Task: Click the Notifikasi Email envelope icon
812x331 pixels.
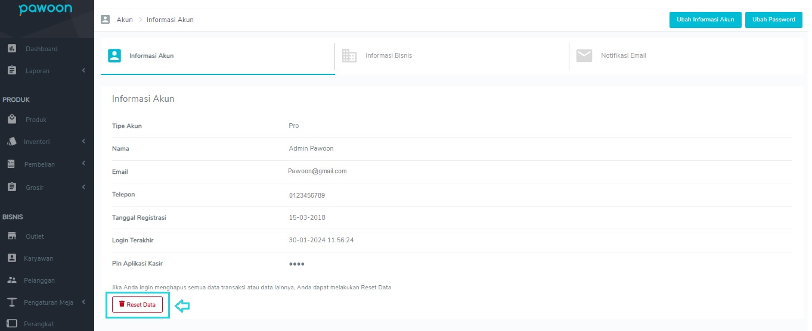Action: [x=584, y=55]
